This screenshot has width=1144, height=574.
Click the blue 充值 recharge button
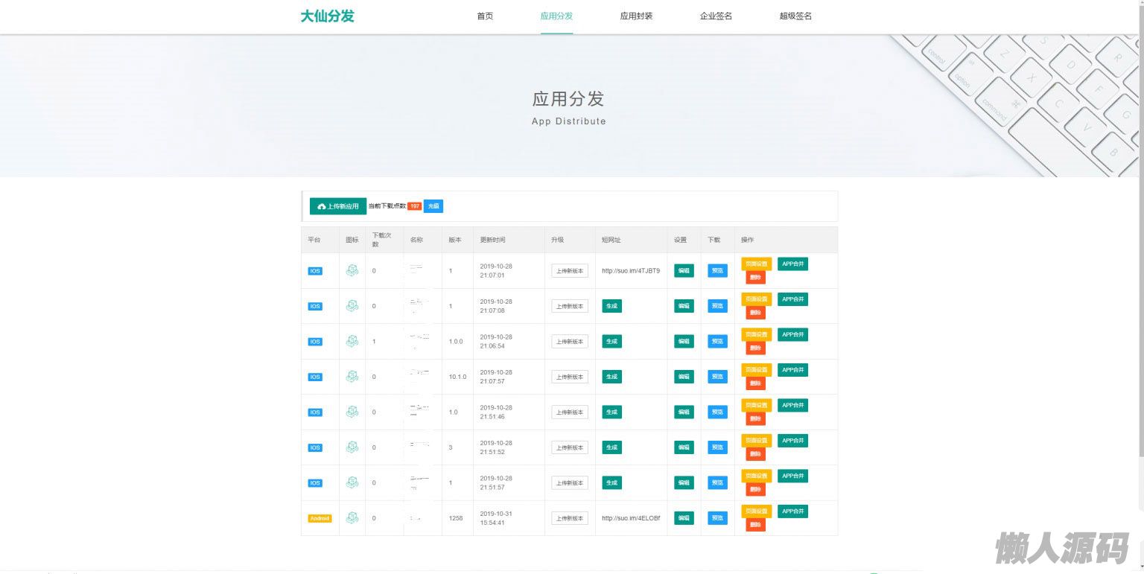point(433,206)
